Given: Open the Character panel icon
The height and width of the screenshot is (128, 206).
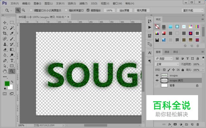Looking at the screenshot, I should [150, 53].
